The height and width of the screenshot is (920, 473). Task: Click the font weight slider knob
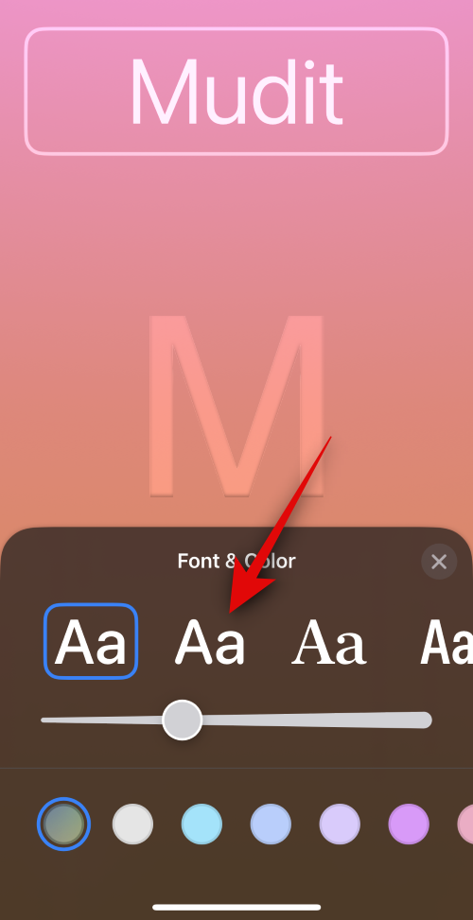pos(183,720)
